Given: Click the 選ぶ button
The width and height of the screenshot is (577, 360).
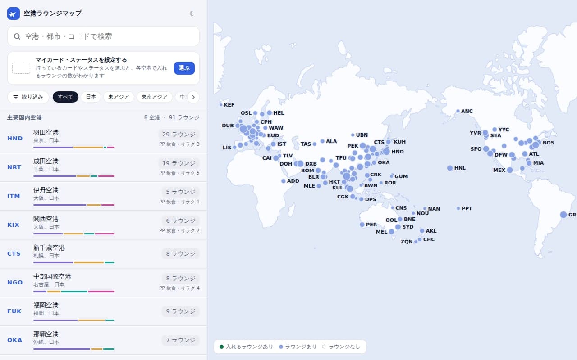Looking at the screenshot, I should click(184, 68).
